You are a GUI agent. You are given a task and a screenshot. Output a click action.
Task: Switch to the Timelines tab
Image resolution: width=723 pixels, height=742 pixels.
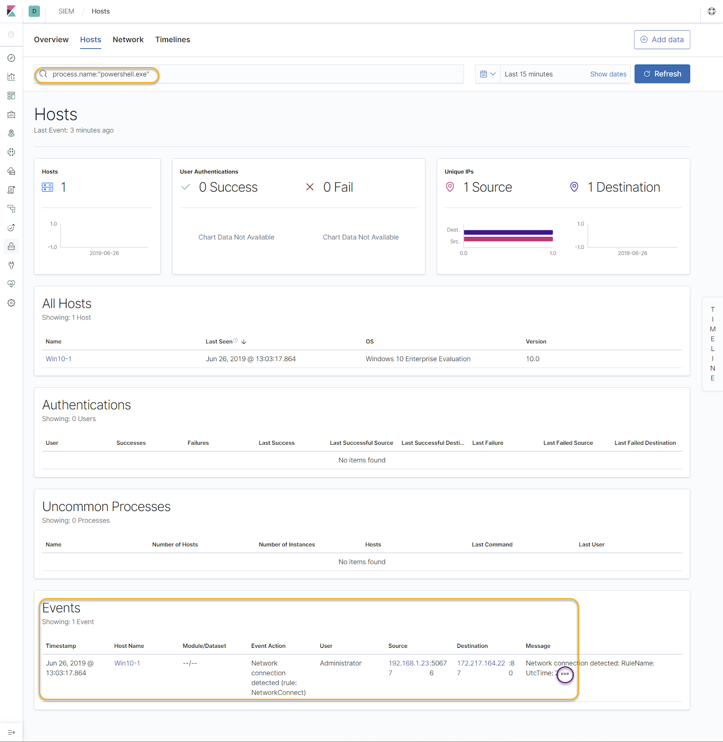tap(173, 40)
